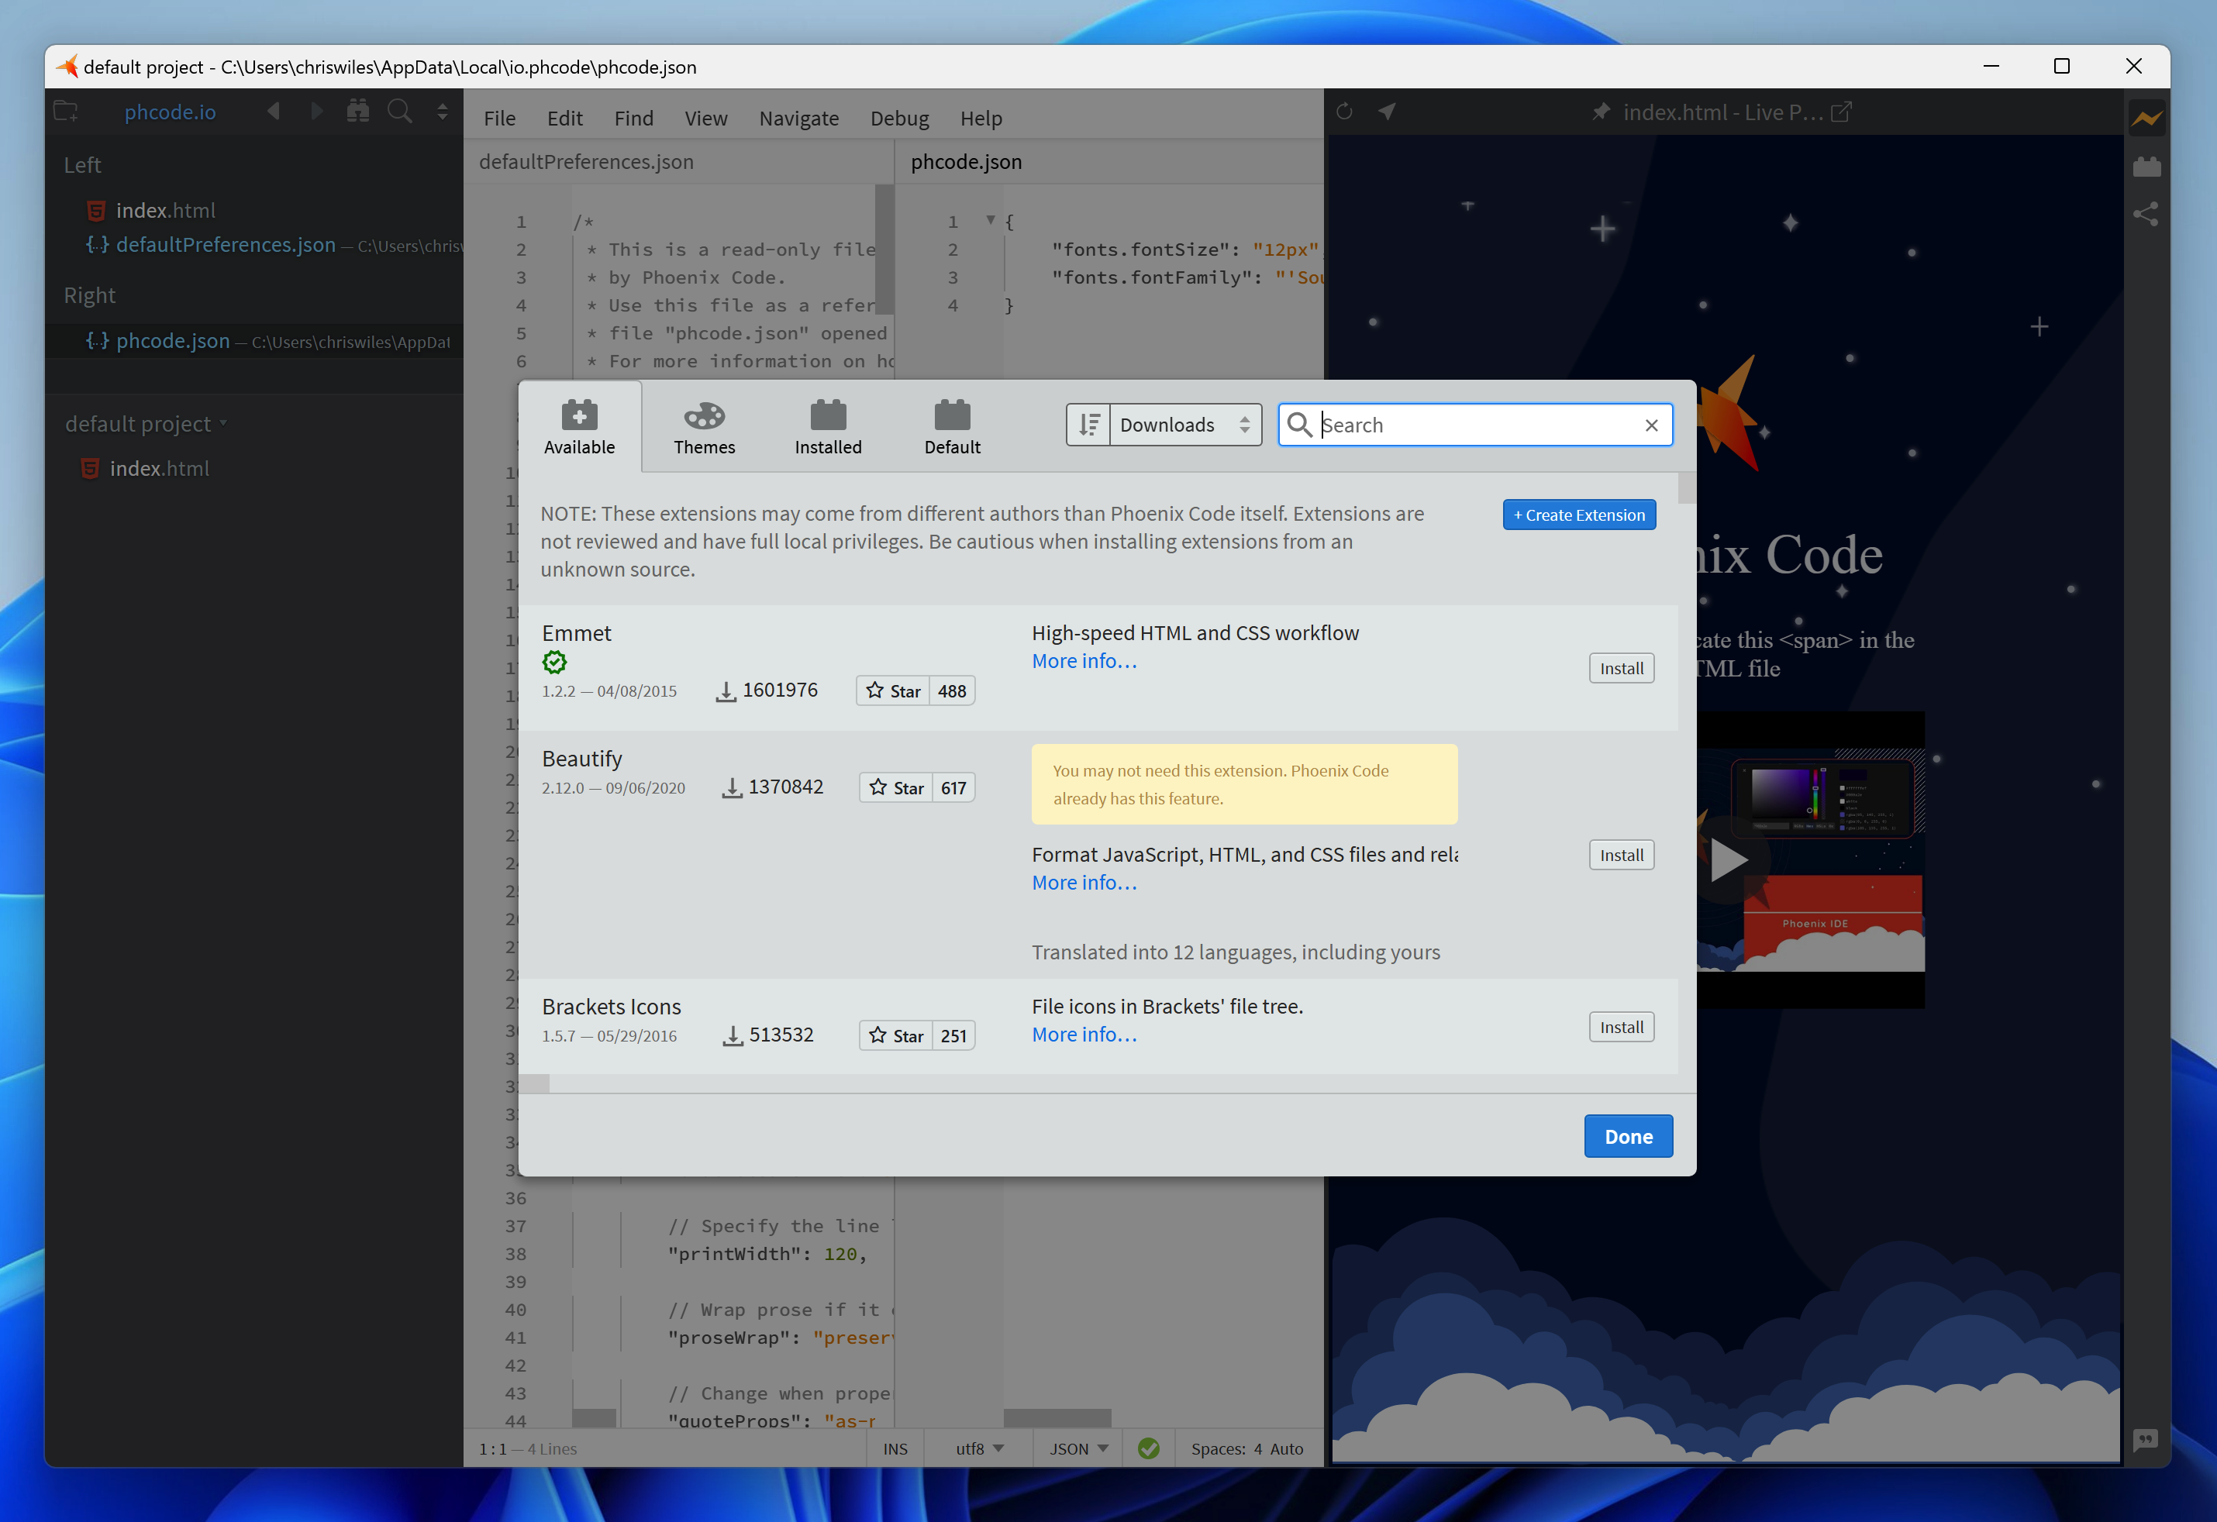
Task: Click the sidebar search magnifier icon
Action: pyautogui.click(x=400, y=112)
